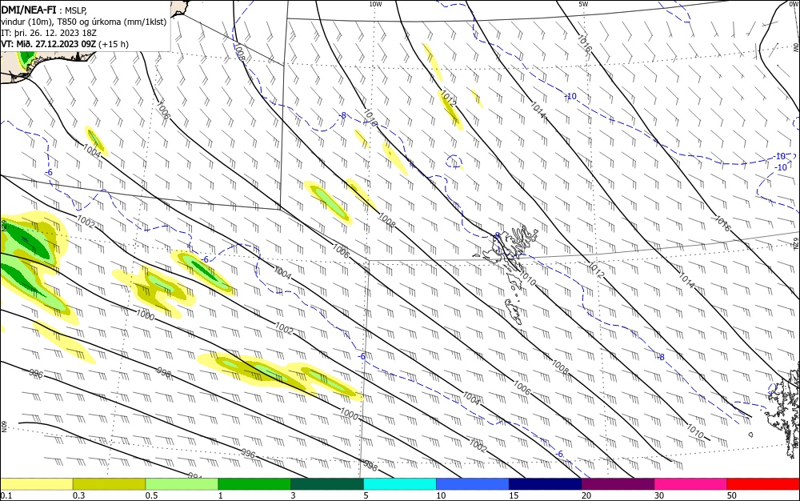Pick the cyan 5–10 legend swatch
Image resolution: width=800 pixels, height=501 pixels.
pos(400,484)
